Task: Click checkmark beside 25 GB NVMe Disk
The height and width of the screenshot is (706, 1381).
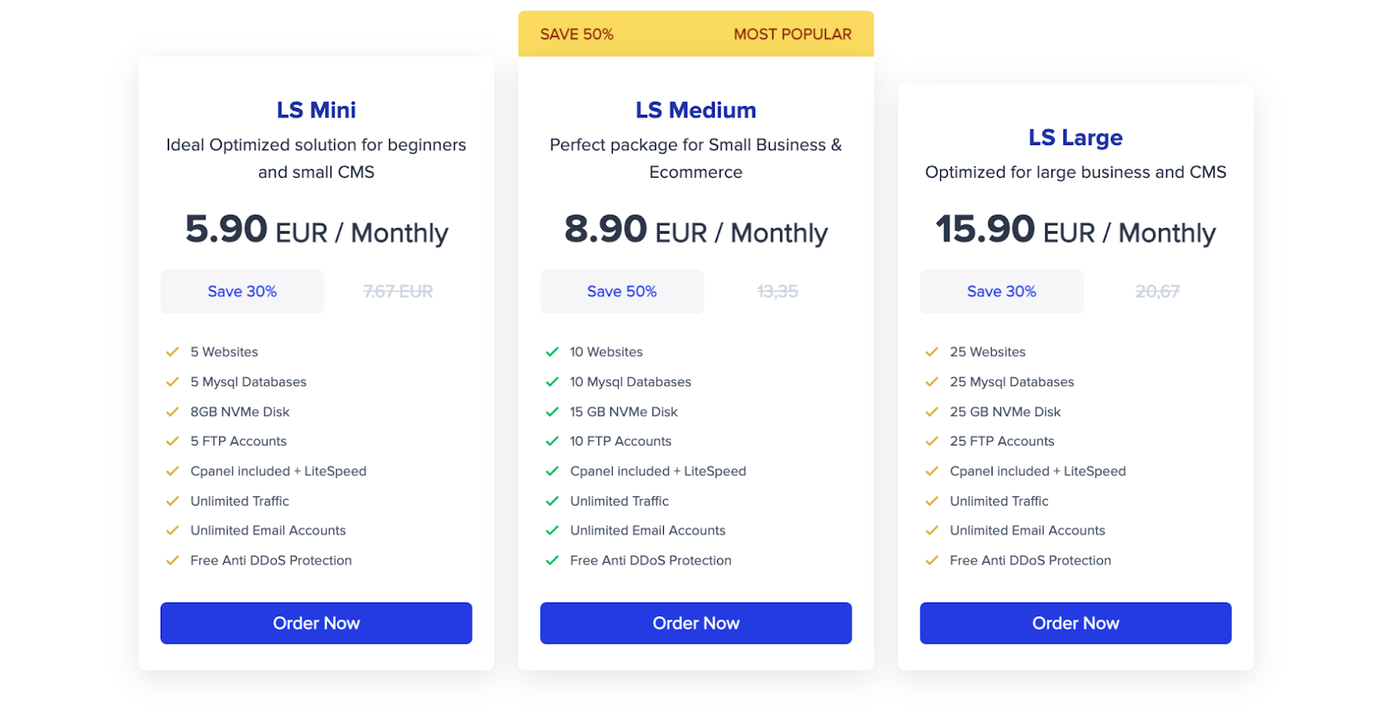Action: (932, 412)
